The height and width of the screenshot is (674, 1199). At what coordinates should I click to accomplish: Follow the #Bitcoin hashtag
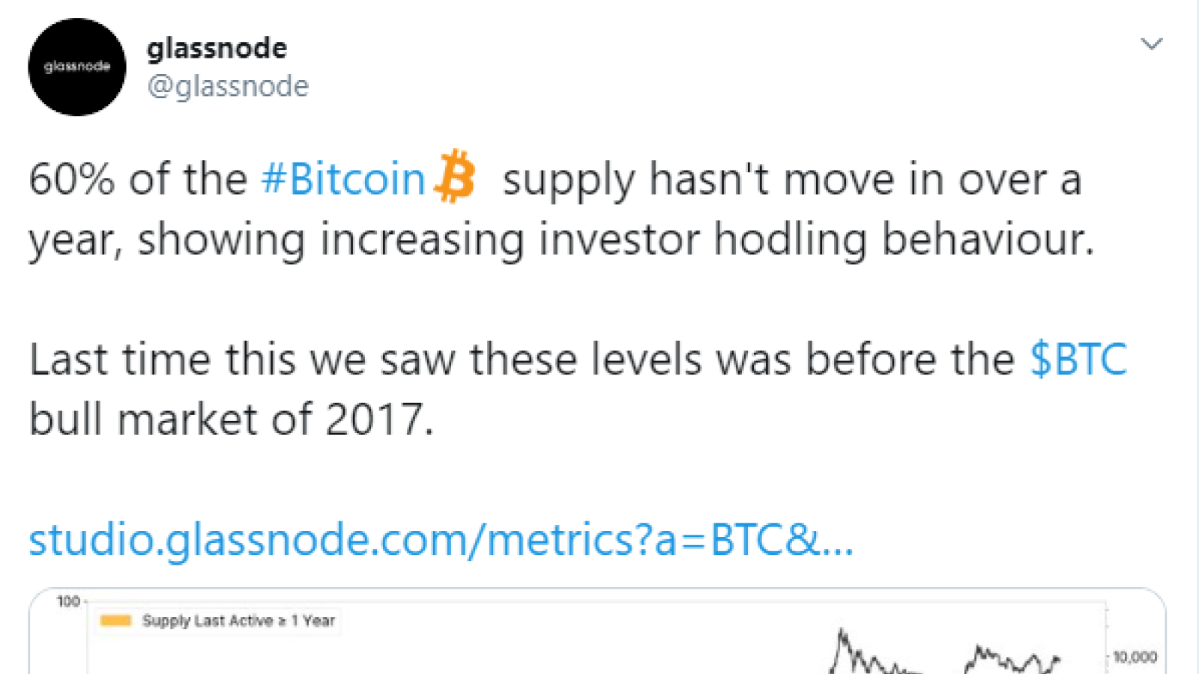coord(343,180)
